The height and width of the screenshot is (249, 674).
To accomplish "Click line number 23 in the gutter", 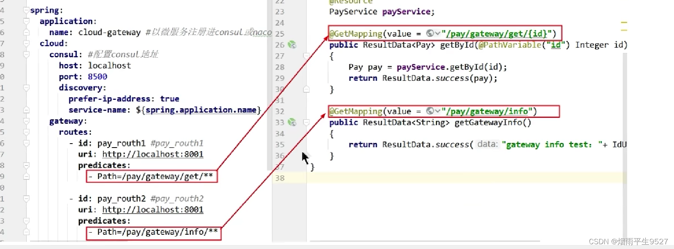I will point(280,12).
